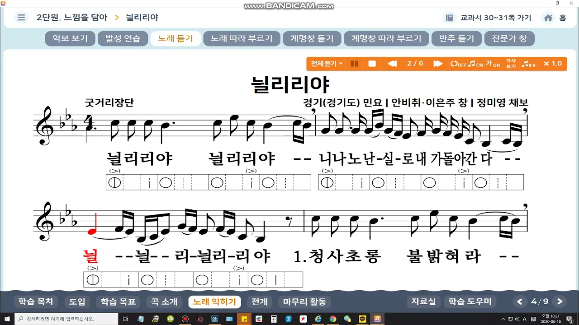This screenshot has width=579, height=325.
Task: Toggle the 가 lyrics ON button
Action: (493, 64)
